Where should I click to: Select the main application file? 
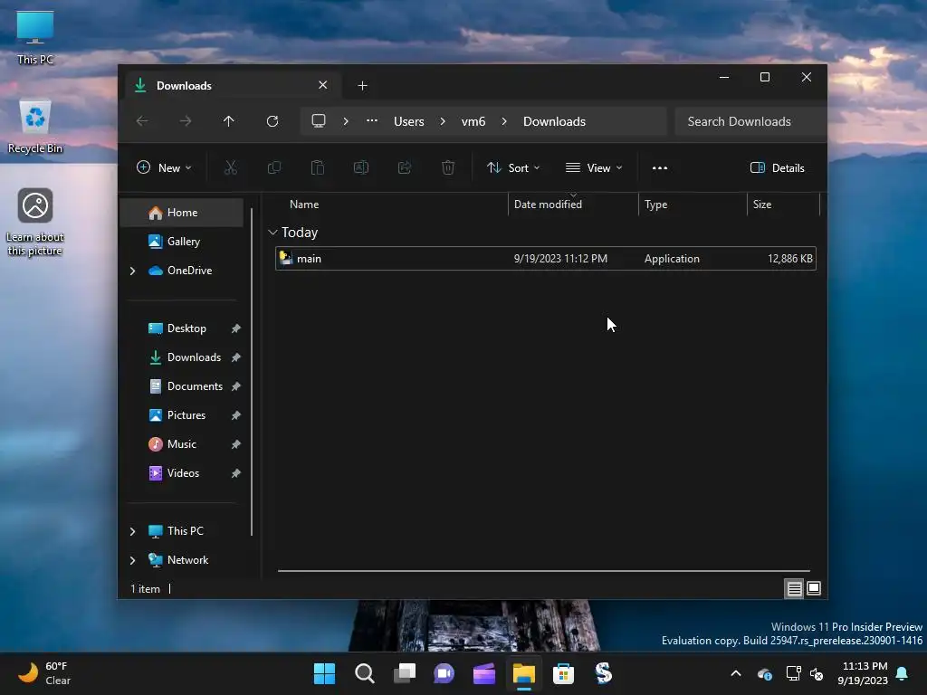tap(546, 258)
